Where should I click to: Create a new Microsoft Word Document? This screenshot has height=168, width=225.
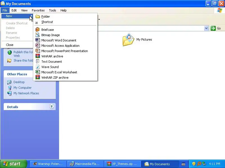[66, 40]
